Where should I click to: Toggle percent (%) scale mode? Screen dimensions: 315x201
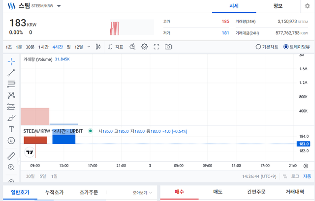(285, 176)
